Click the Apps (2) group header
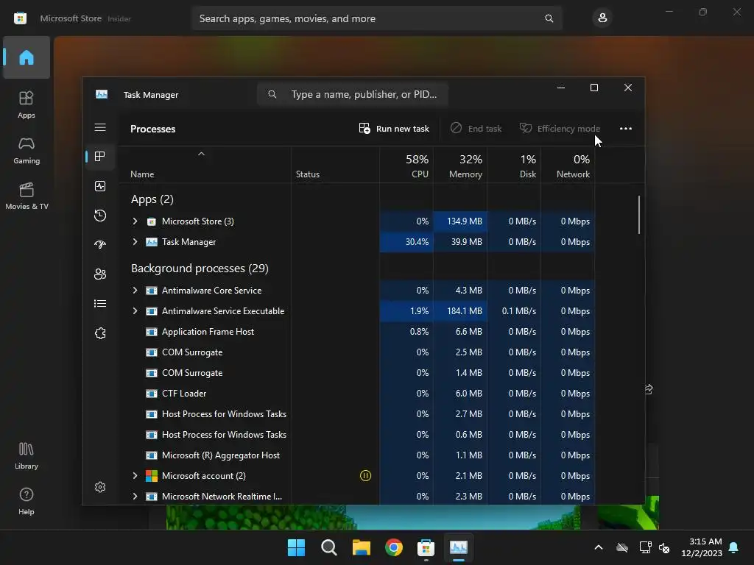The image size is (754, 565). (152, 199)
